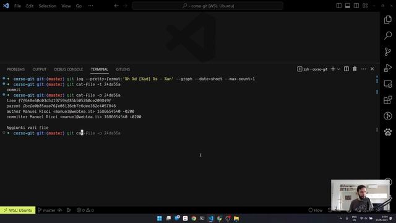Open the Edit menu
Screen dimensions: 396x223
(x=30, y=6)
